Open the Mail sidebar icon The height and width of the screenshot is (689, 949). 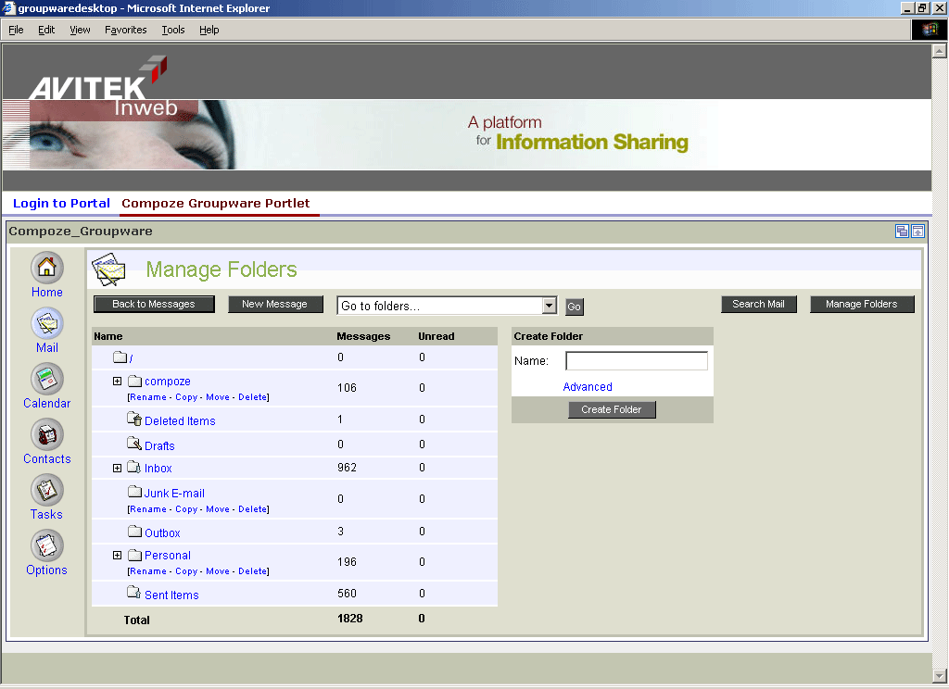46,323
